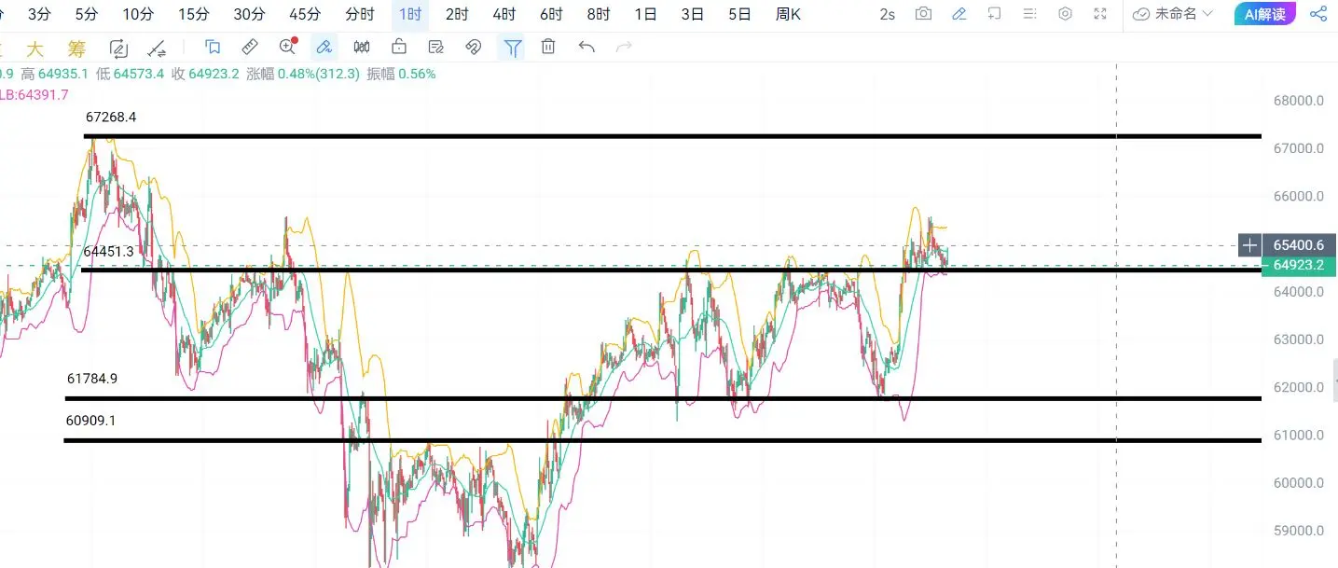
Task: Open the 未命名 layout dropdown
Action: pos(1173,14)
